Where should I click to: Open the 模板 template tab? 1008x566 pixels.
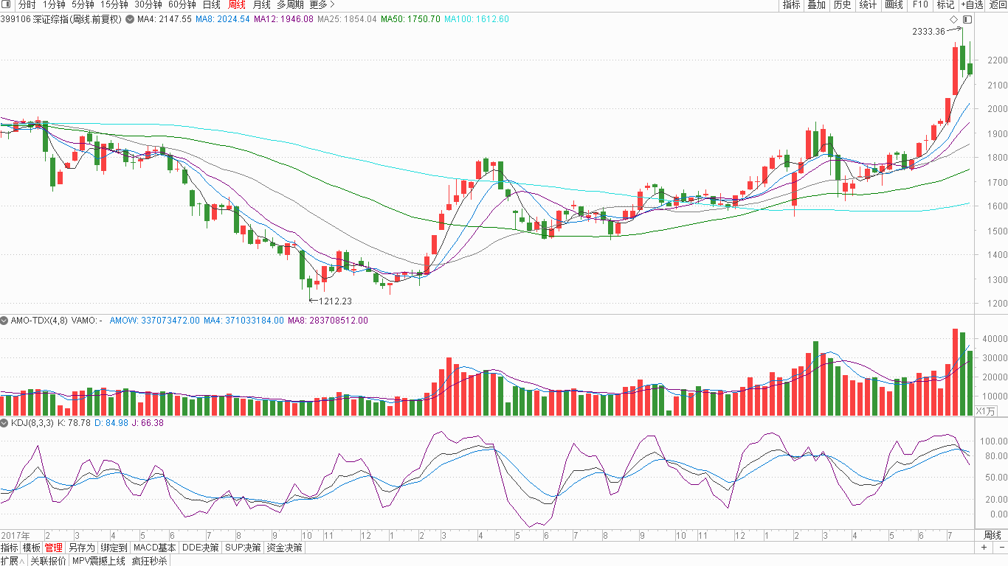(32, 548)
